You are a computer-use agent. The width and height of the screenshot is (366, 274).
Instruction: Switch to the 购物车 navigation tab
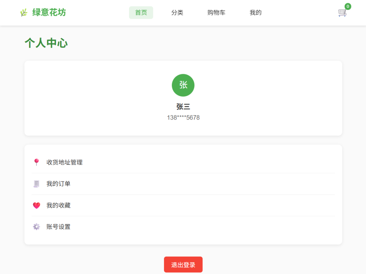pyautogui.click(x=216, y=12)
